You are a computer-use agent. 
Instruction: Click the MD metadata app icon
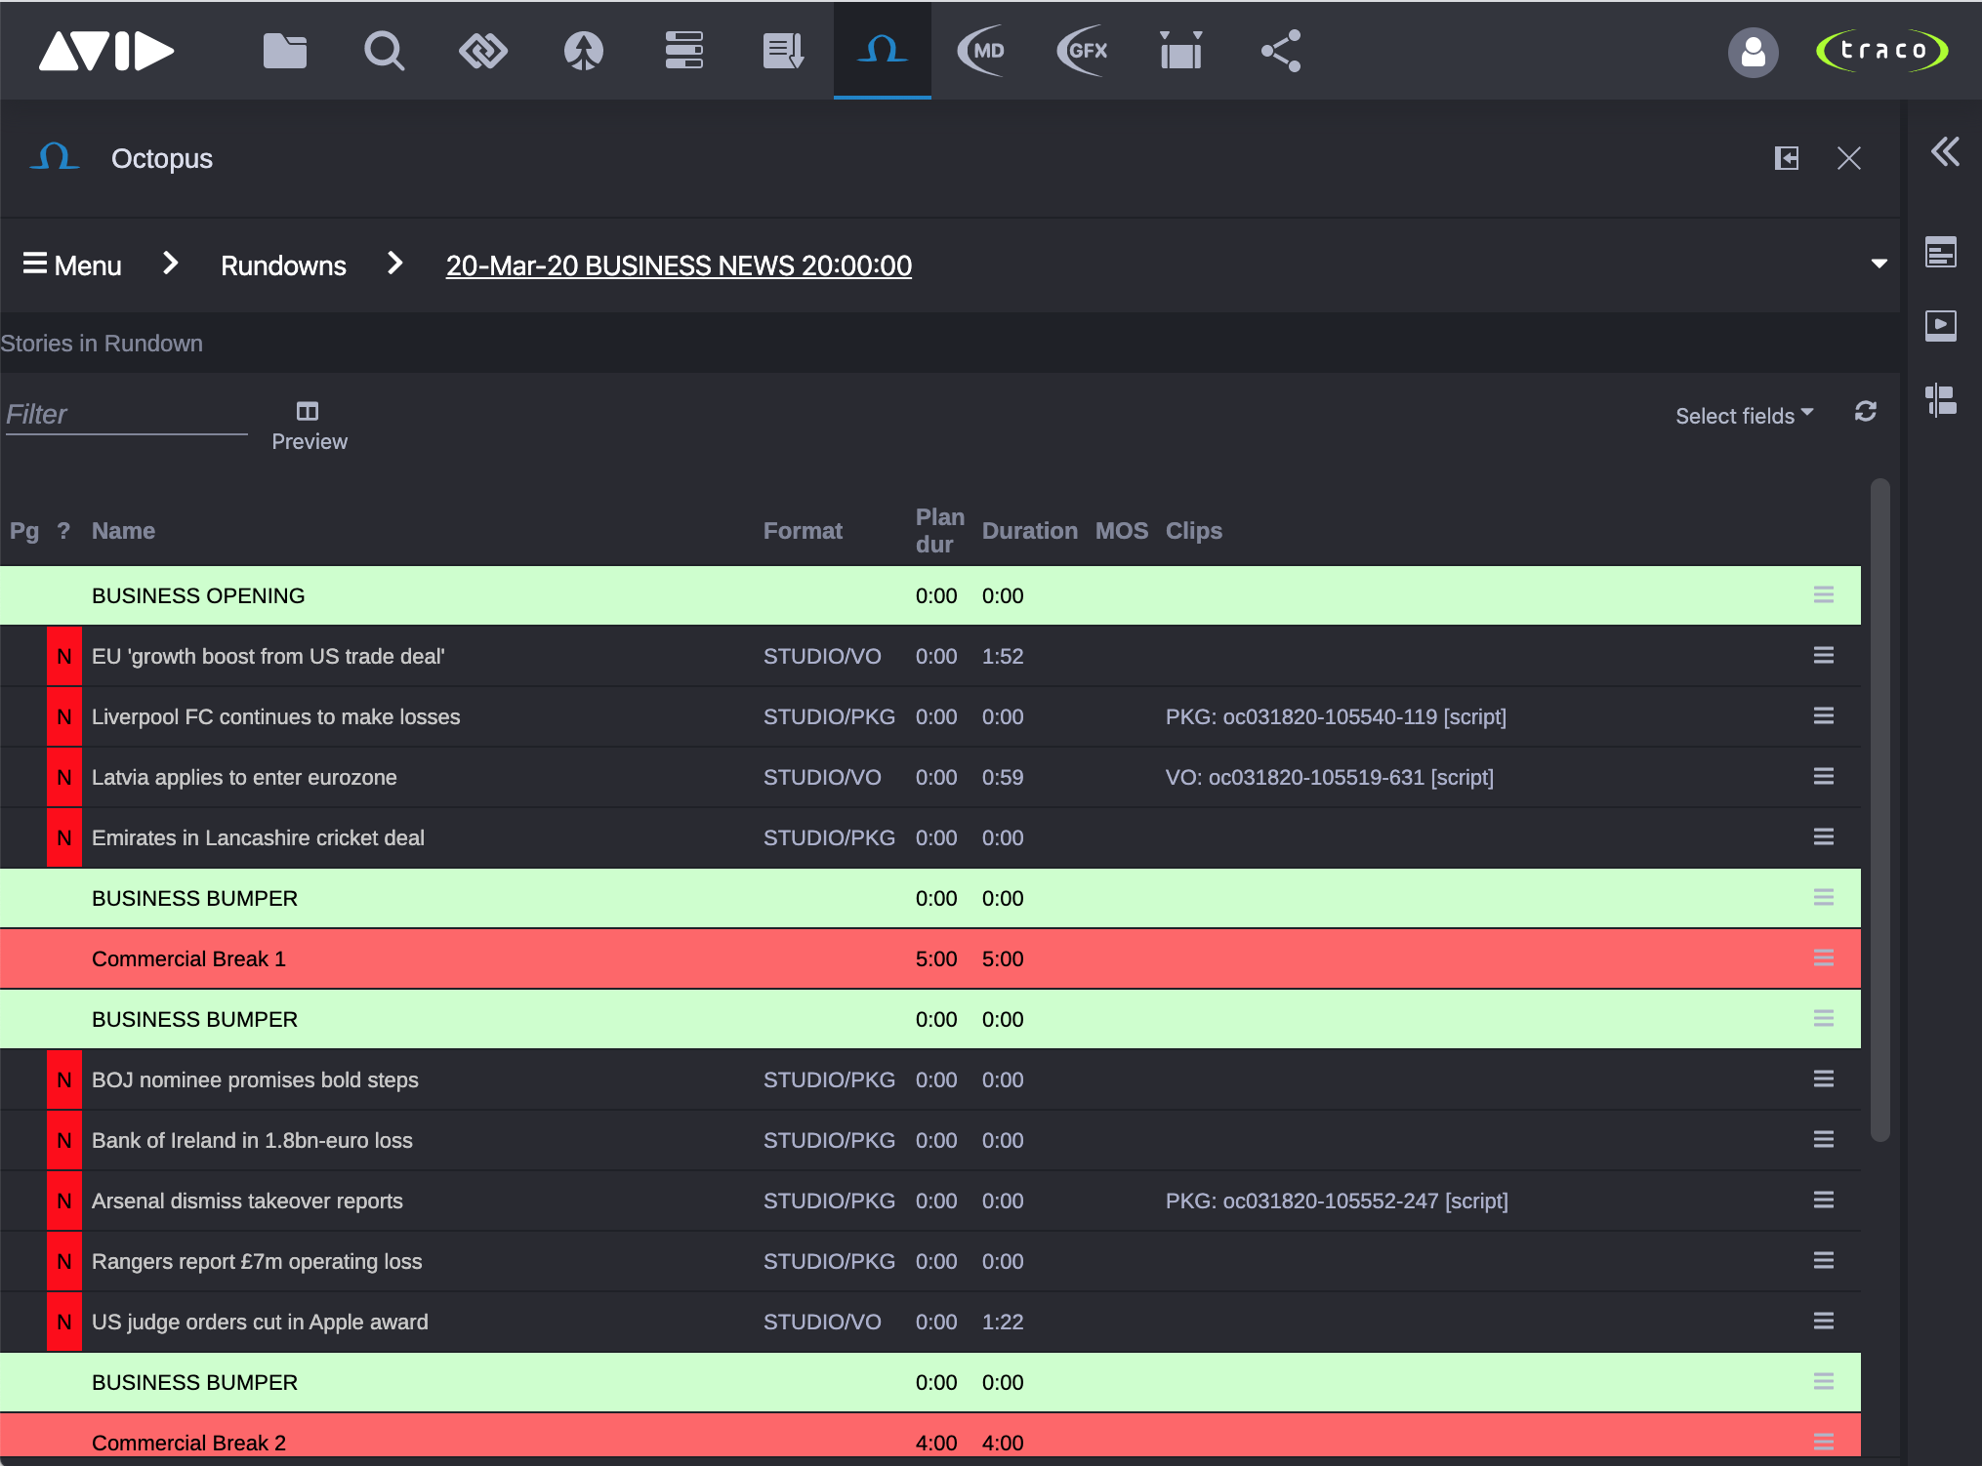982,51
